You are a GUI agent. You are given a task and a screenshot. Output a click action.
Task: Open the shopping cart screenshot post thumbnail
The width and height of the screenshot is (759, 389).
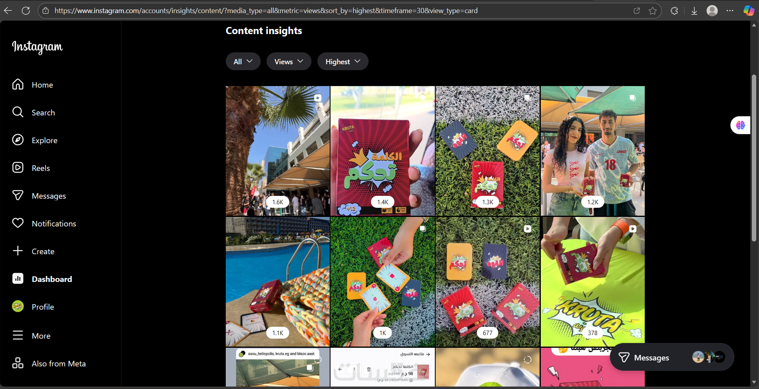[x=382, y=367]
